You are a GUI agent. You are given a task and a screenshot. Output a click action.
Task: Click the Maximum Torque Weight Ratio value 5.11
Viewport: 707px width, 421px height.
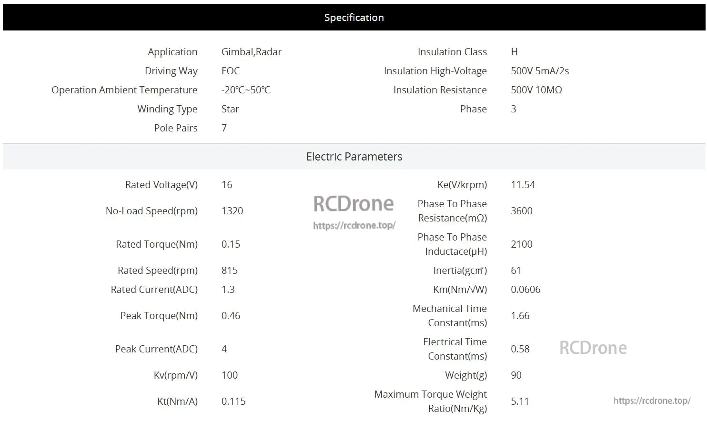pyautogui.click(x=520, y=401)
